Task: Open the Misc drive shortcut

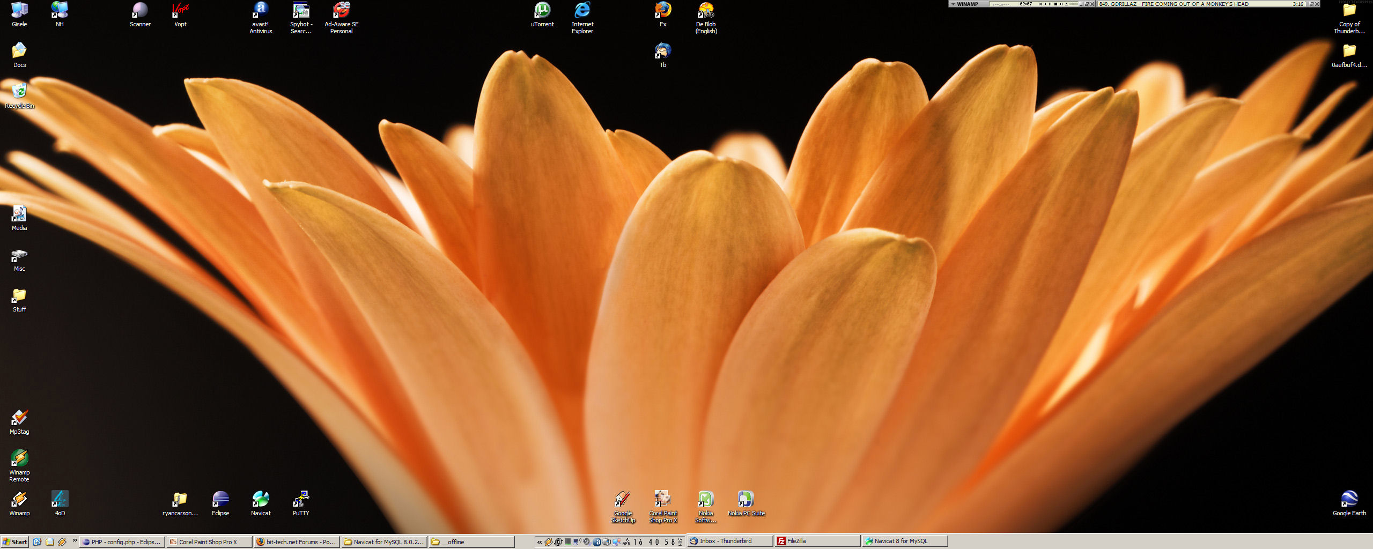Action: tap(19, 259)
